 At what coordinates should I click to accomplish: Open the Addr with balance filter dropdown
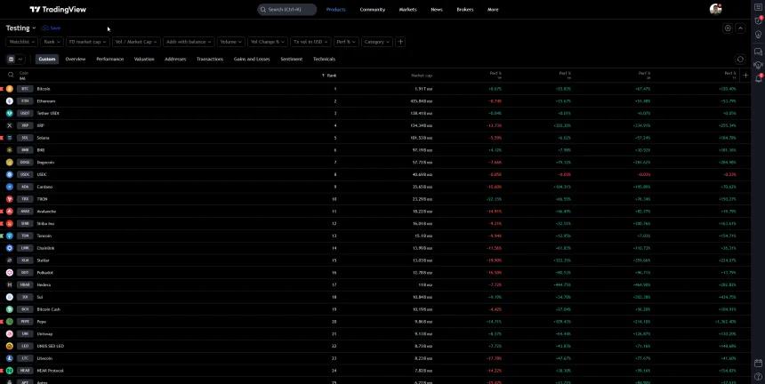coord(189,42)
